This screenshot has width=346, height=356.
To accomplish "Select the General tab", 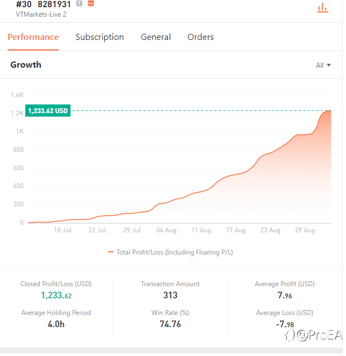I will (x=156, y=37).
